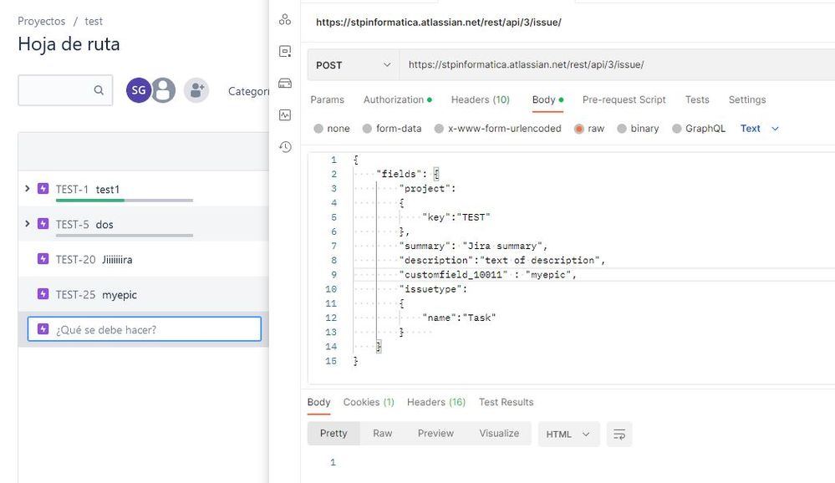835x483 pixels.
Task: Open the Params tab
Action: pos(327,99)
